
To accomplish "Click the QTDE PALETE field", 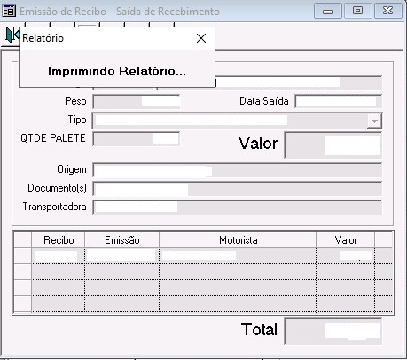I will point(137,139).
